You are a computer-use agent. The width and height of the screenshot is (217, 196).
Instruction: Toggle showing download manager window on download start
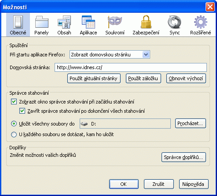pyautogui.click(x=14, y=102)
